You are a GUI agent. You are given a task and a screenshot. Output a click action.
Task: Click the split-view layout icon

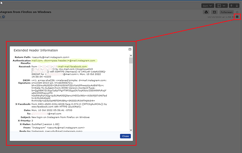[219, 6]
